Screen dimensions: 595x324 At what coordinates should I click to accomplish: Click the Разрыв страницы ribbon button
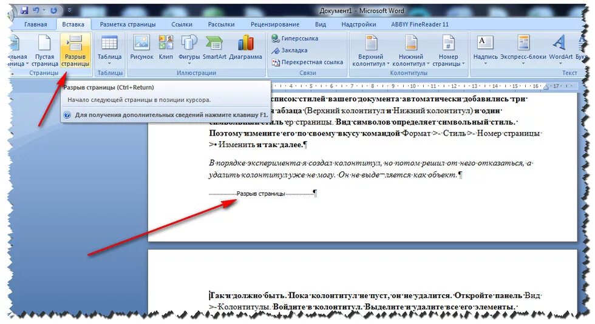[75, 51]
